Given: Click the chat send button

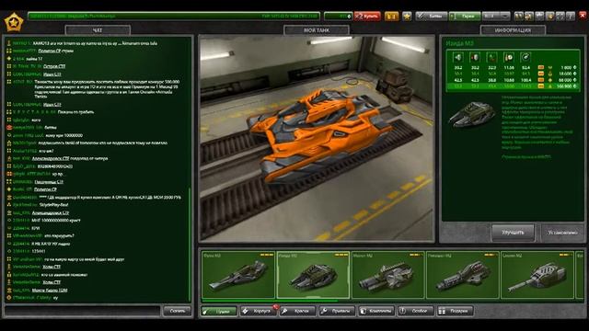Looking at the screenshot, I should 177,311.
